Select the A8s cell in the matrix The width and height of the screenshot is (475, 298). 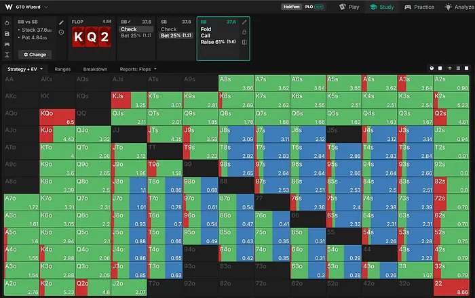pos(236,83)
